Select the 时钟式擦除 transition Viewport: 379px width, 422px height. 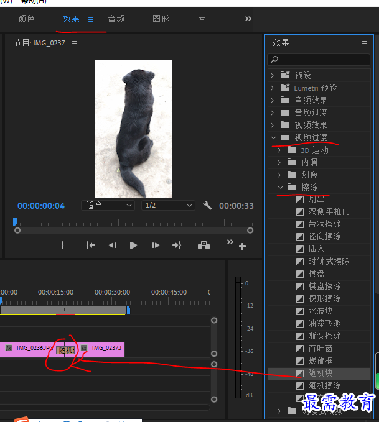tap(329, 261)
